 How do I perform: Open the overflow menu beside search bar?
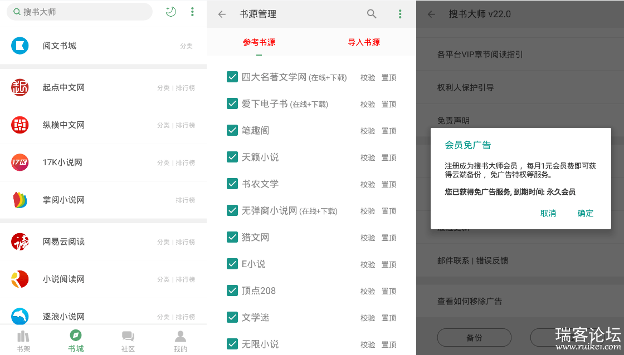pyautogui.click(x=192, y=12)
